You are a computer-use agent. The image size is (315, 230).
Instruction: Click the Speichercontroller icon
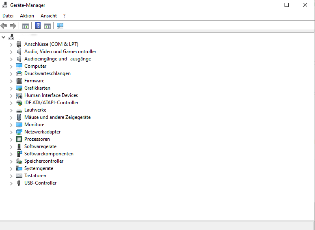point(19,161)
